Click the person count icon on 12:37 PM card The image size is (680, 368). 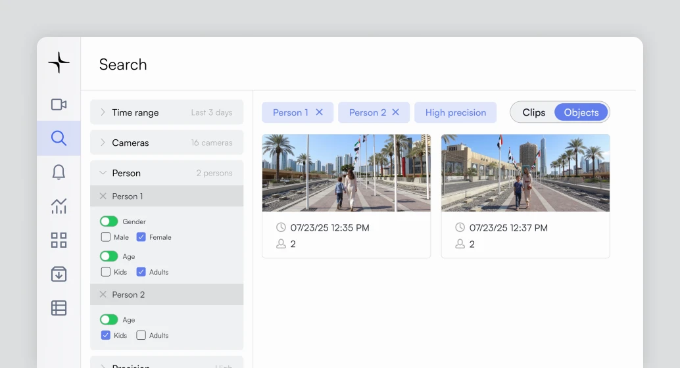[x=460, y=244]
